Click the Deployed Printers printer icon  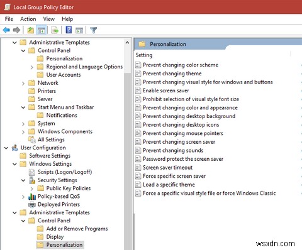point(32,205)
